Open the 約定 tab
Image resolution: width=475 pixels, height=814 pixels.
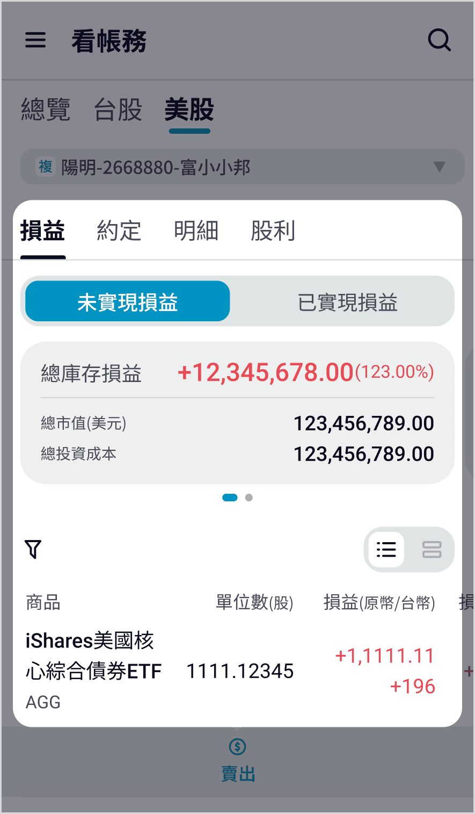[119, 231]
